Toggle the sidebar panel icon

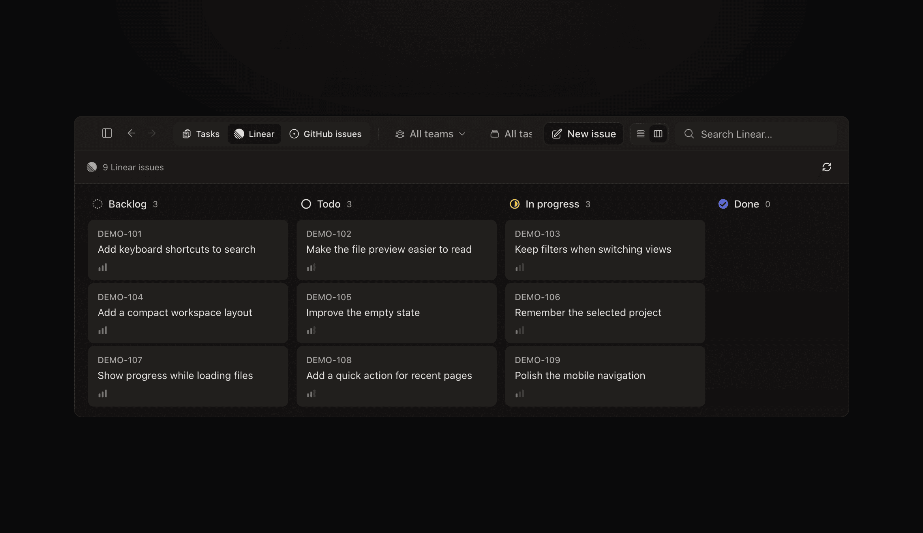[x=107, y=133]
